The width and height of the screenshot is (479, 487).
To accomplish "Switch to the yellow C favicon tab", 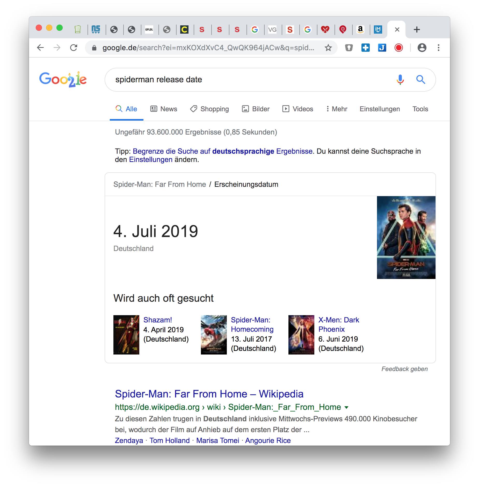I will 184,29.
